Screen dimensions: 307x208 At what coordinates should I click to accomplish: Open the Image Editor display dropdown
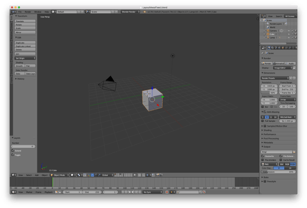pos(283,68)
